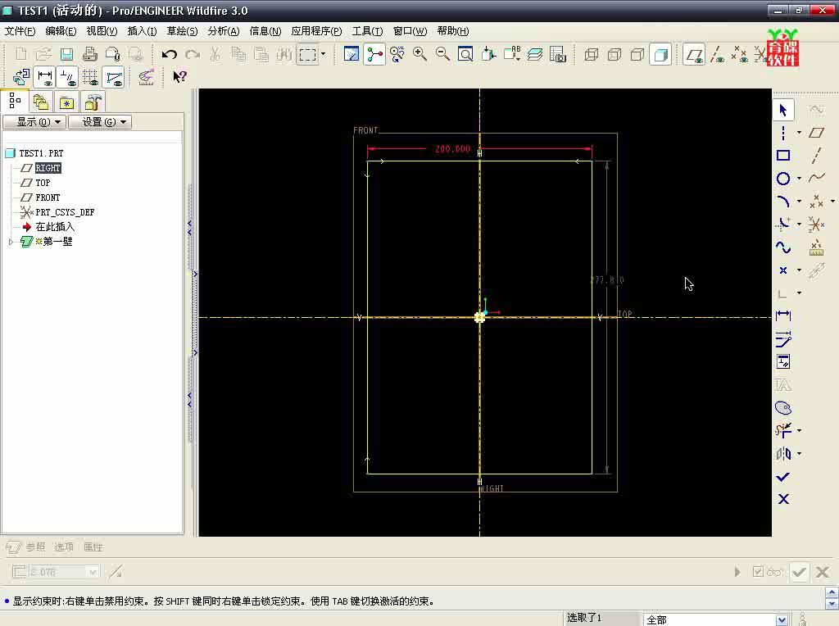Screen dimensions: 839x626
Task: Save the model with floppy disk icon
Action: pyautogui.click(x=67, y=55)
